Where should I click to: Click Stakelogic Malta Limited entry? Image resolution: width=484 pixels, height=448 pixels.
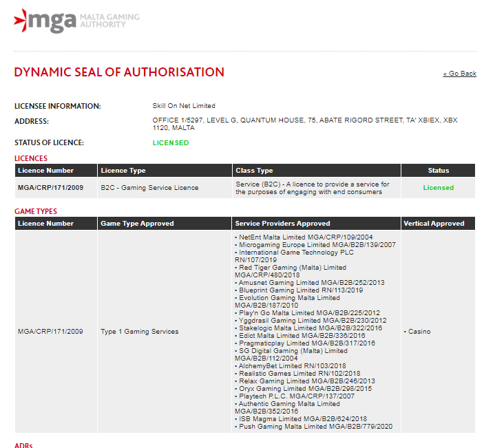(308, 328)
